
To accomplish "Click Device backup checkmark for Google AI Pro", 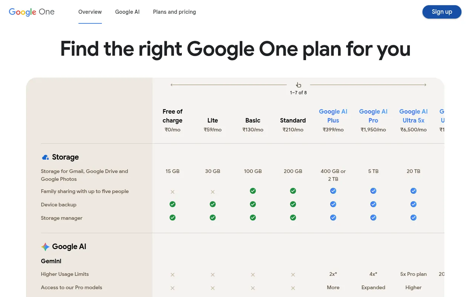I will tap(373, 204).
